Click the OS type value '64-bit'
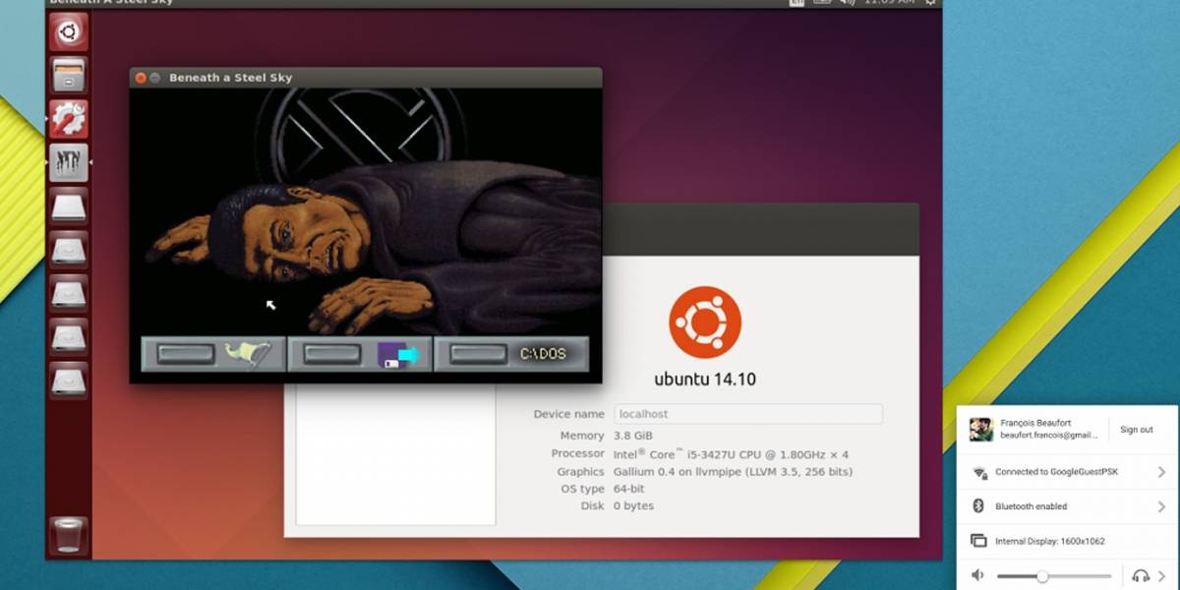 629,489
